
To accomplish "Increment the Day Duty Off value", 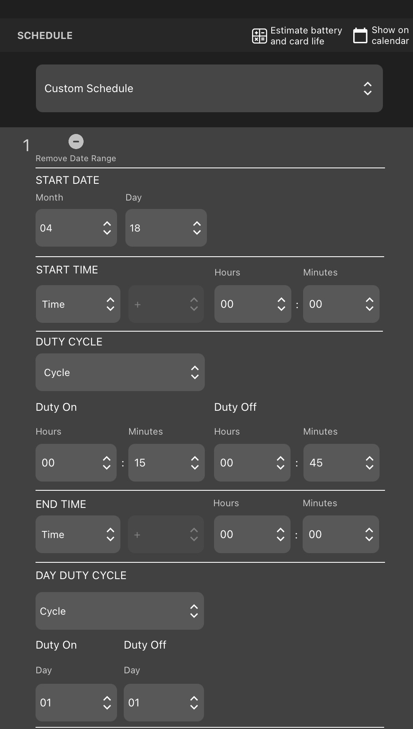I will tap(194, 698).
